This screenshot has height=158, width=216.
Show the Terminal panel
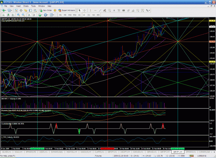click(x=30, y=10)
